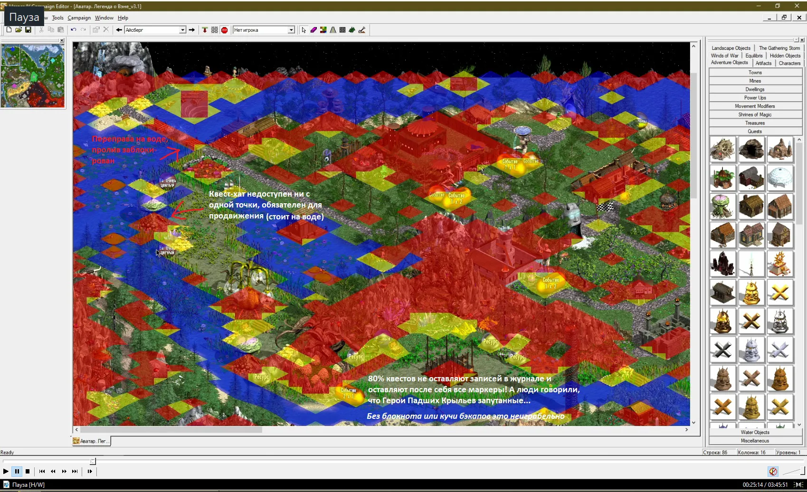The width and height of the screenshot is (807, 492).
Task: Close the object palette panel
Action: [x=802, y=40]
